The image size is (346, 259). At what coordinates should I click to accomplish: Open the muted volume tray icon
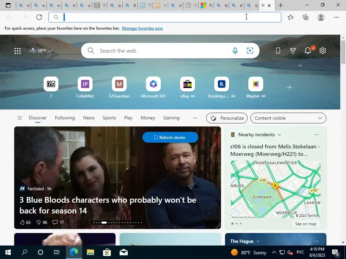click(x=290, y=253)
